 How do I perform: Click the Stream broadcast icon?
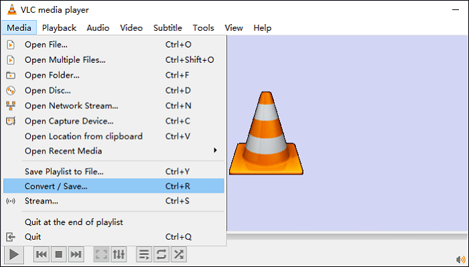(x=11, y=201)
